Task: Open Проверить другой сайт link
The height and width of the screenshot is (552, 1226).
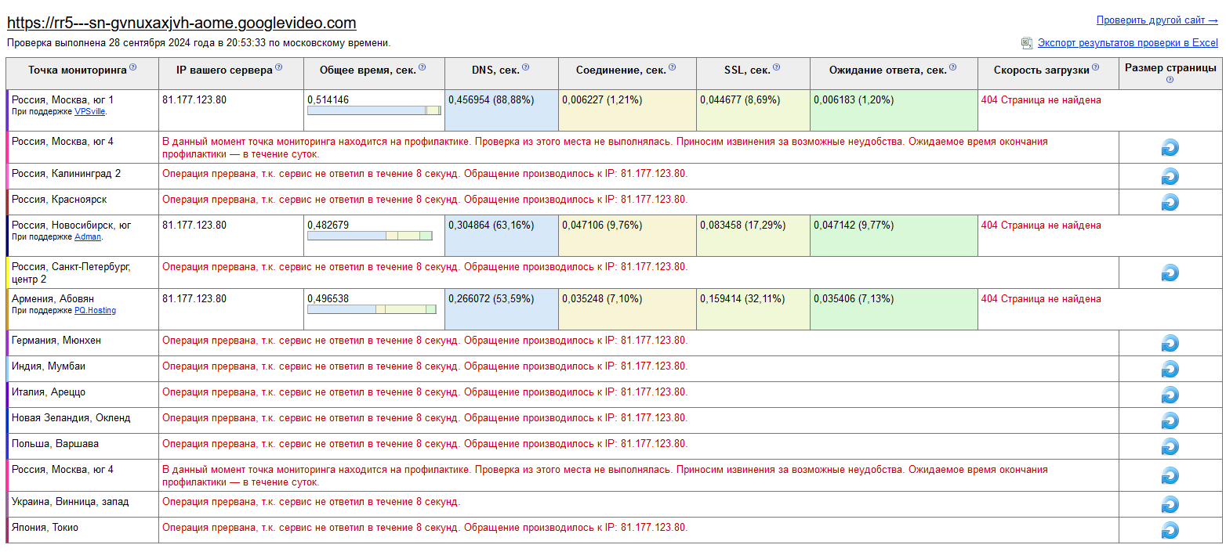Action: (x=1157, y=20)
